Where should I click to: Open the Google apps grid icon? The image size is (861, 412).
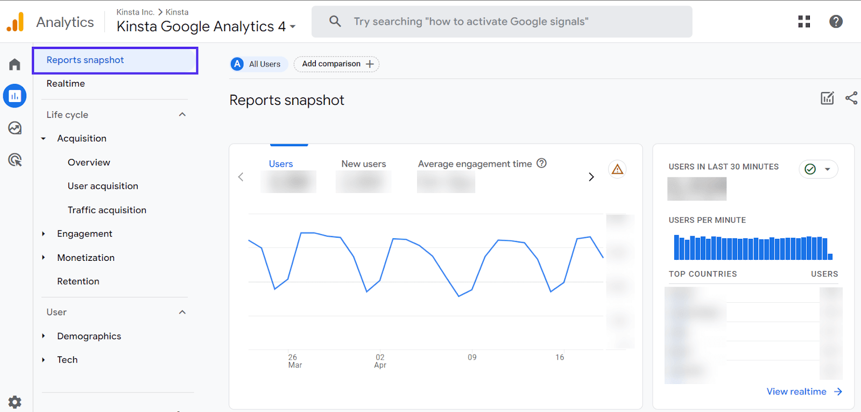pos(804,22)
